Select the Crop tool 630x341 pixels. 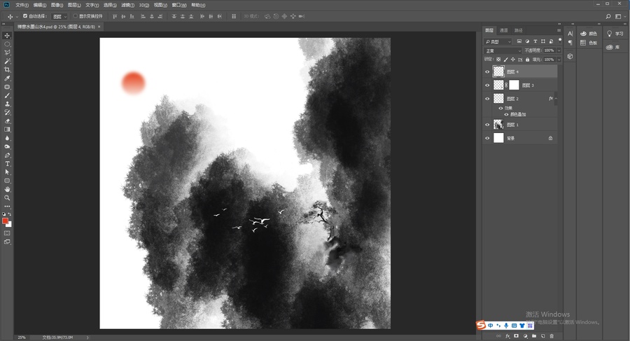click(x=7, y=69)
